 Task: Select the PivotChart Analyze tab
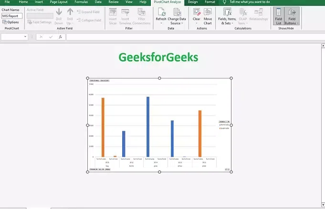coord(168,2)
